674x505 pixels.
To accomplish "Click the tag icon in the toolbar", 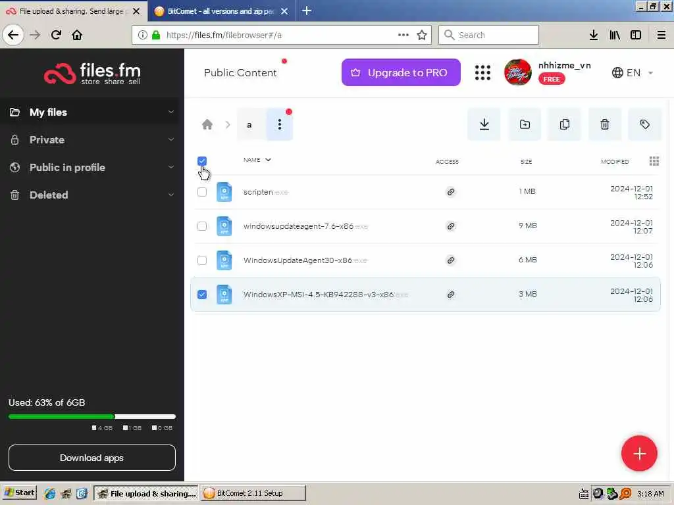I will [644, 124].
